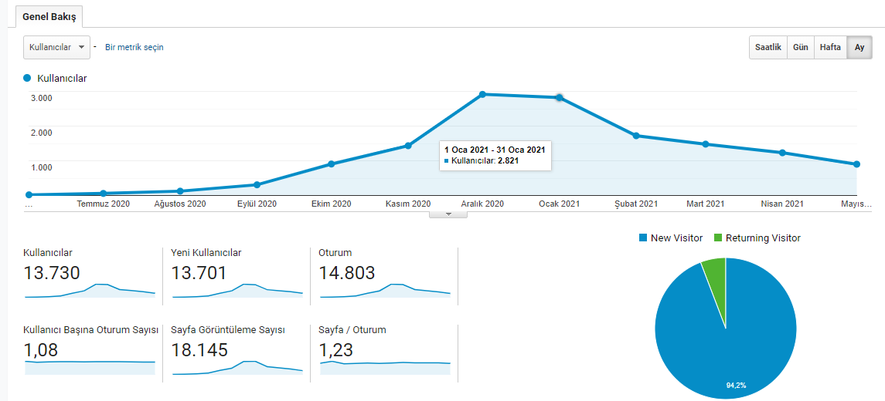Click the Oturum metric title
Image resolution: width=885 pixels, height=401 pixels.
click(335, 253)
